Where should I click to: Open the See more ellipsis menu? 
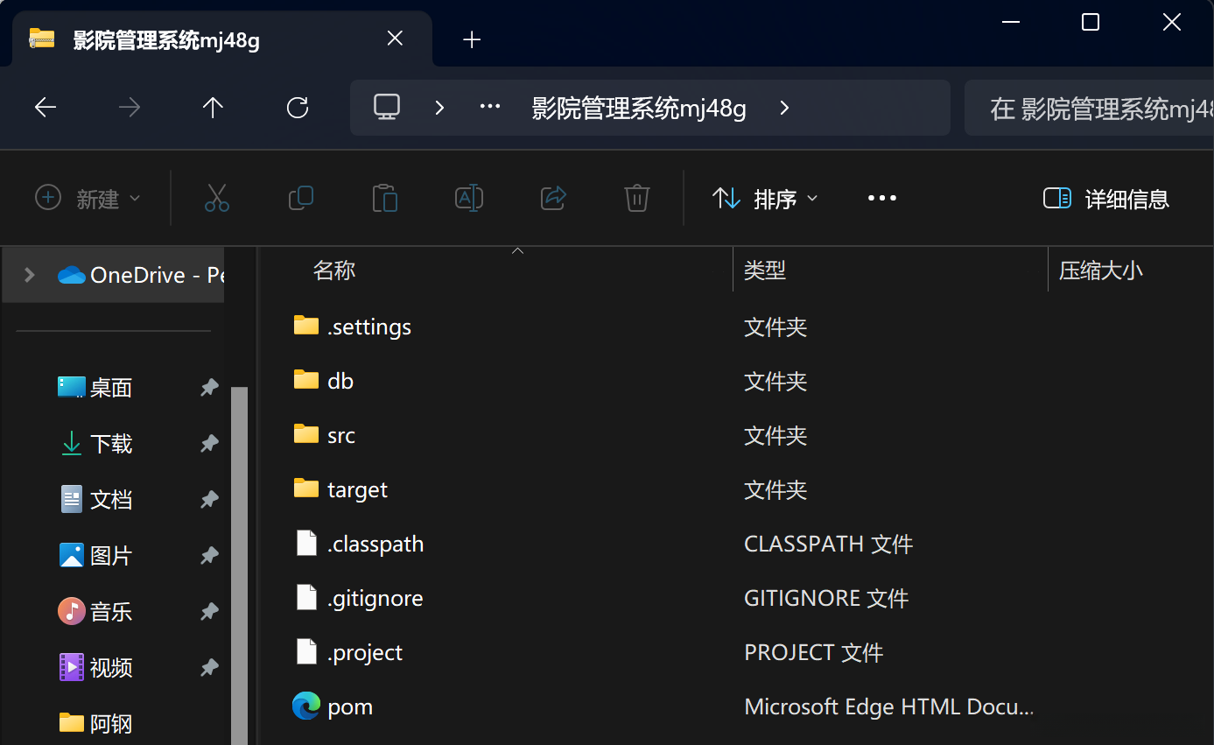[881, 199]
